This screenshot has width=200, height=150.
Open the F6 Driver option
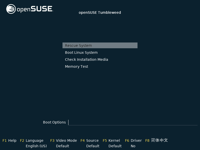133,140
